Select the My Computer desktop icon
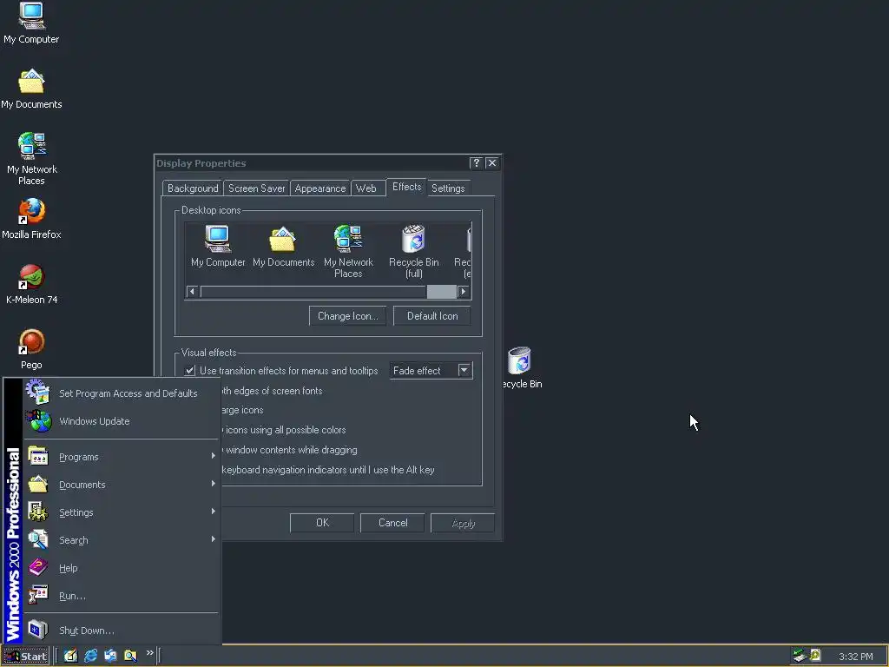The width and height of the screenshot is (889, 667). click(31, 23)
